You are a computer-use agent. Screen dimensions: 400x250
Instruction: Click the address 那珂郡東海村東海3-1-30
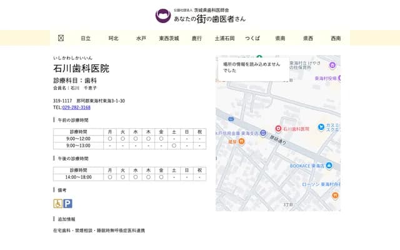point(101,101)
